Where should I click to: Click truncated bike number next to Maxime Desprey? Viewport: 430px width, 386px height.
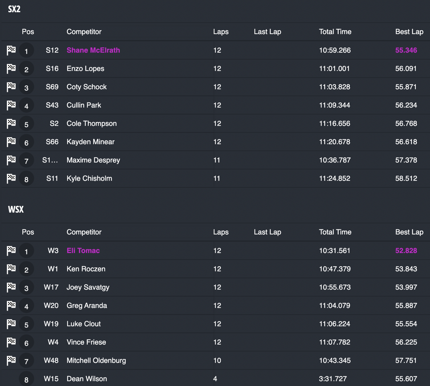pos(50,160)
